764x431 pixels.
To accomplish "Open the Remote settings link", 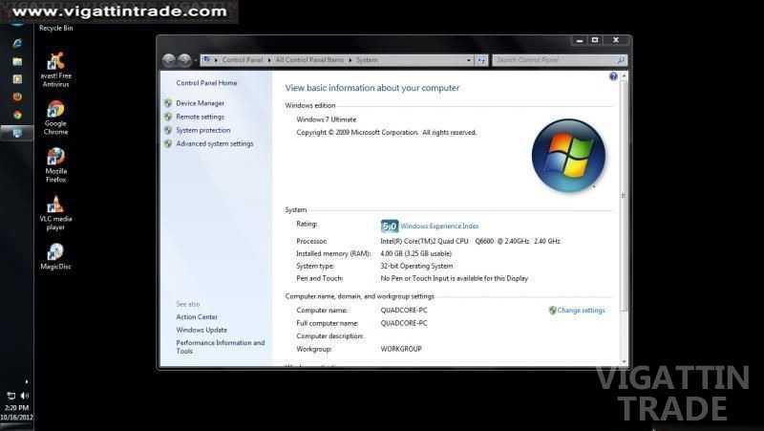I will click(201, 117).
